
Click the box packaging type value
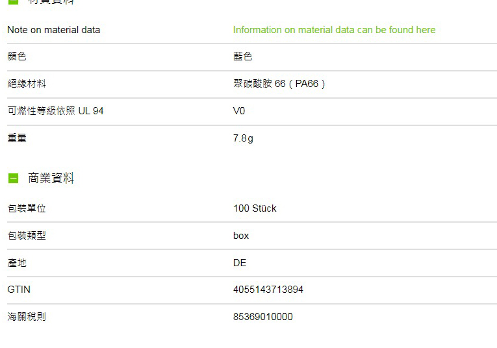[x=241, y=236]
